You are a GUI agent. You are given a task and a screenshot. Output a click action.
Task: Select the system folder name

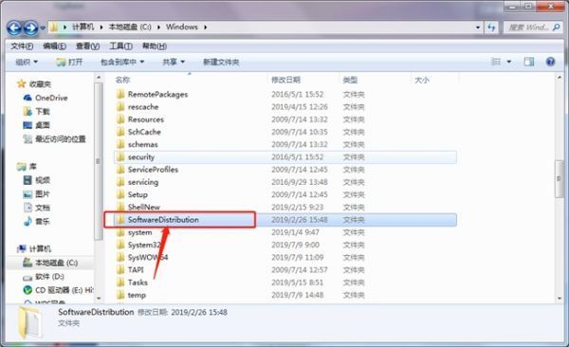tap(139, 232)
